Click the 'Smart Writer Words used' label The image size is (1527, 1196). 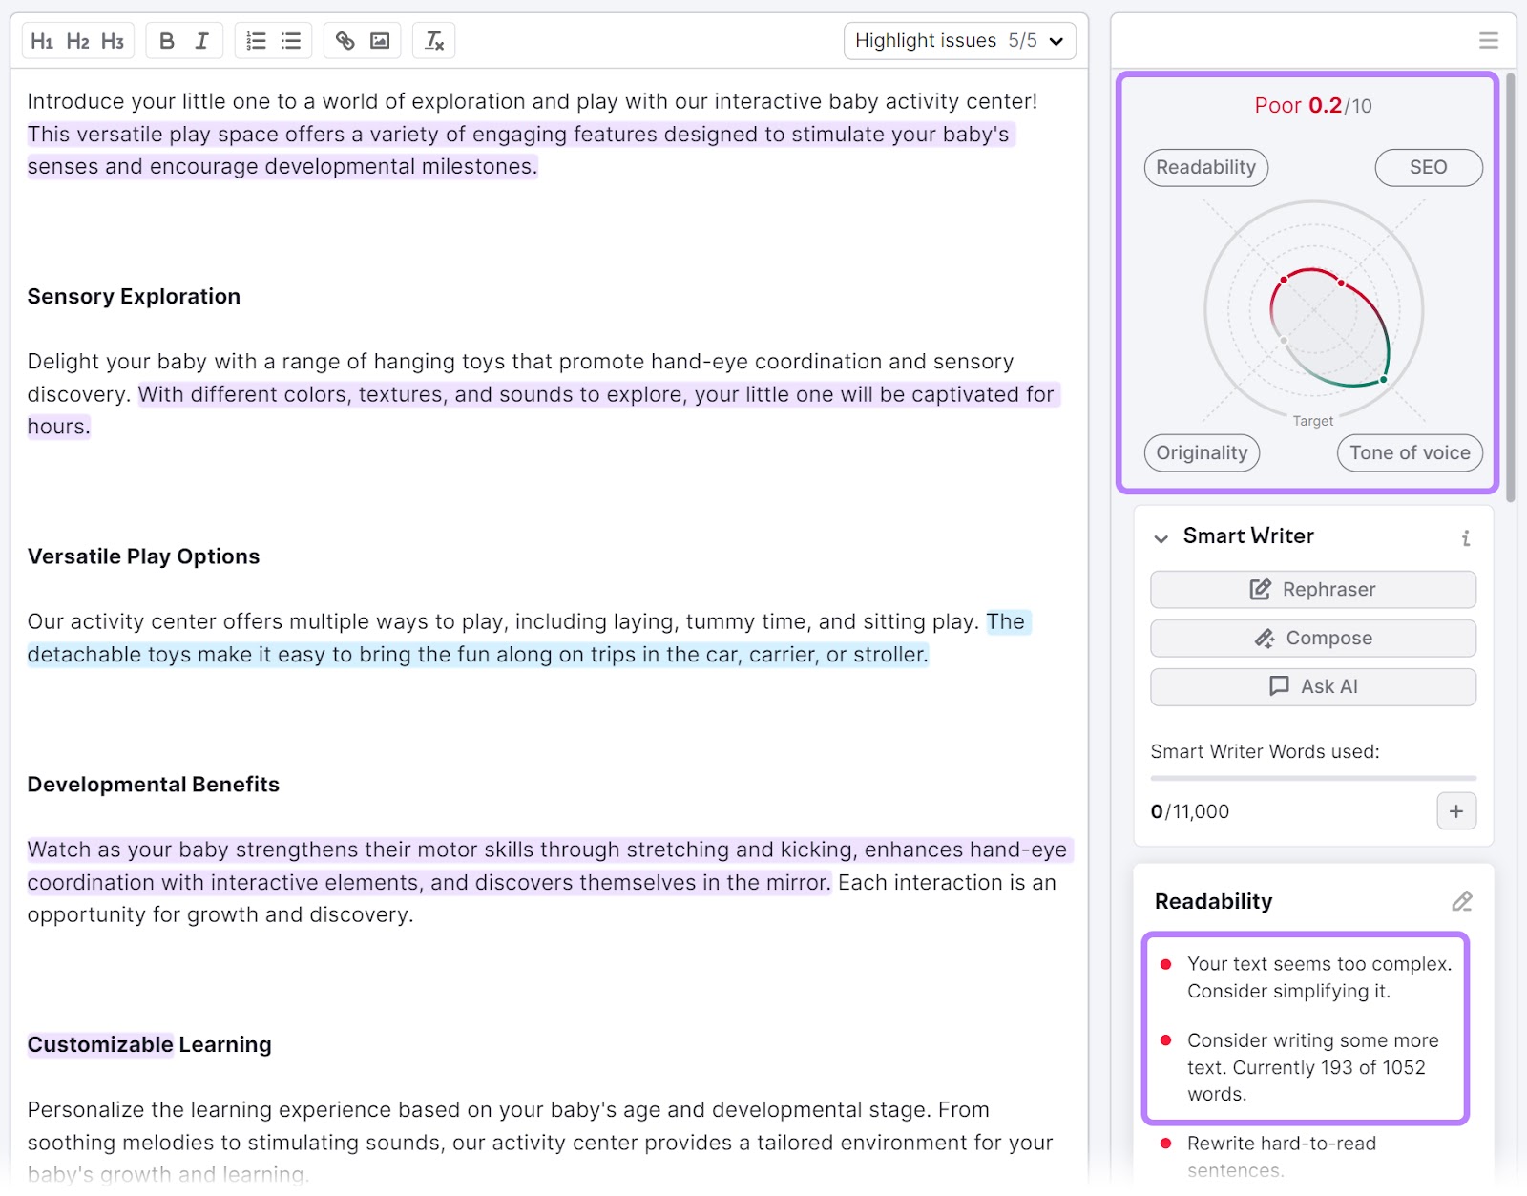point(1265,752)
